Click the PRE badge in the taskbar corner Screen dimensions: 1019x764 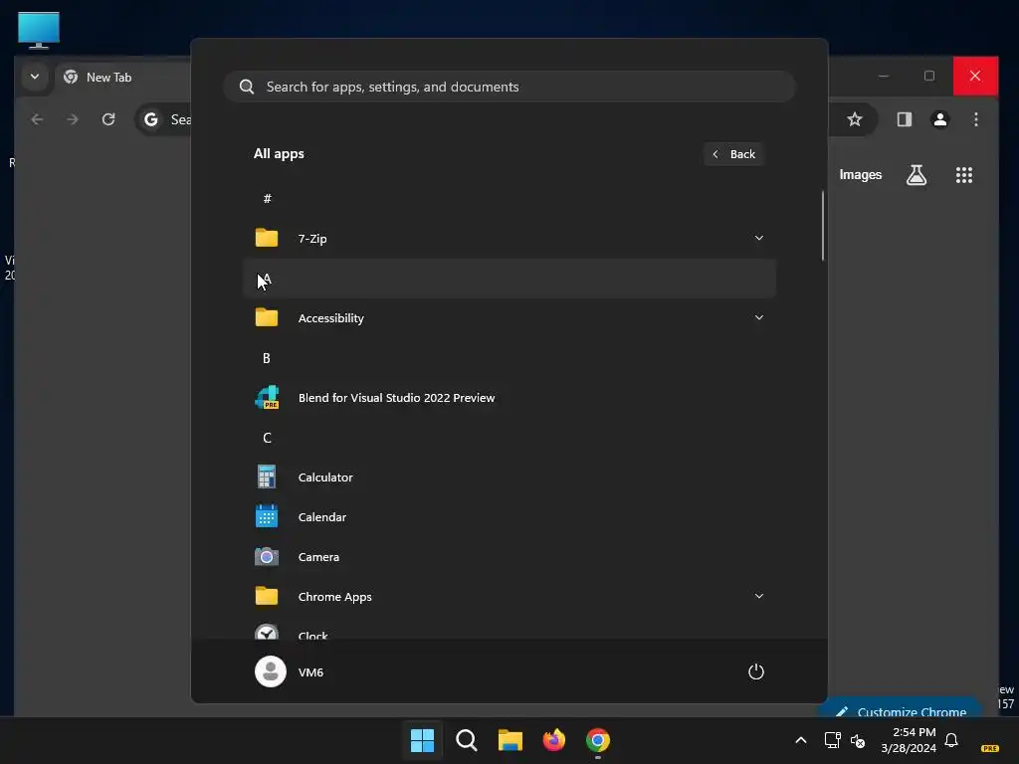pyautogui.click(x=990, y=748)
